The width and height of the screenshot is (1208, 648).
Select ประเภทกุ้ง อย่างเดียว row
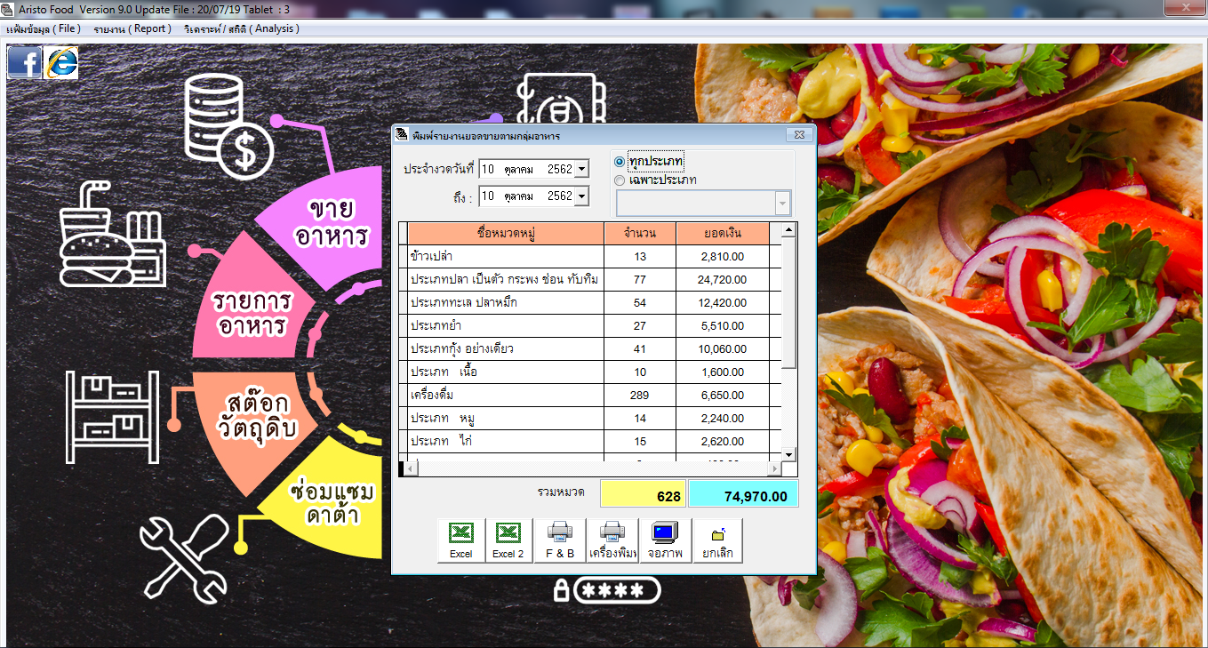[589, 349]
